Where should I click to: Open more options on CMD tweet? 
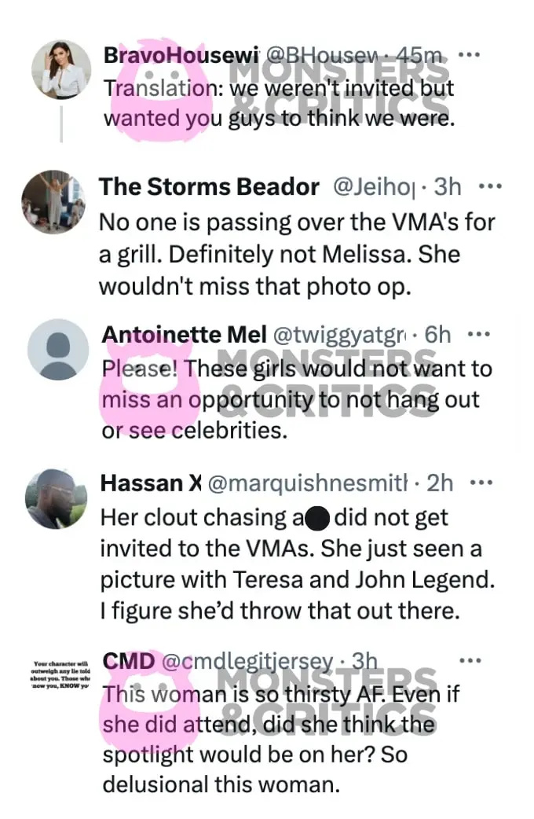470,661
